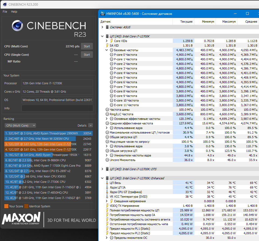The image size is (259, 241).
Task: Click the Полная потребляемая мощность ЦП power icon
Action: point(107,210)
